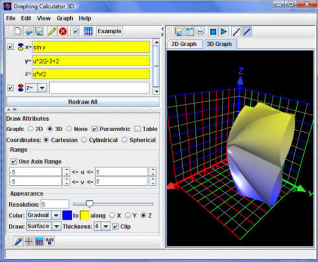Viewport: 318px width, 262px height.
Task: Click the Graphing Calculator 3D title bar icon
Action: (8, 6)
